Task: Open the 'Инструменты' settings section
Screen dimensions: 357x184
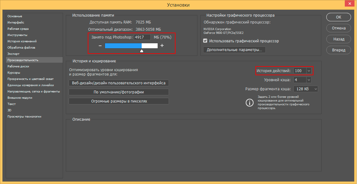Action: click(x=18, y=35)
